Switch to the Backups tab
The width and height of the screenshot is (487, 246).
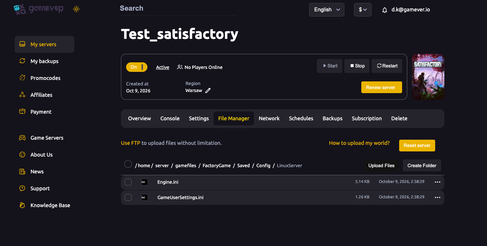[x=333, y=118]
